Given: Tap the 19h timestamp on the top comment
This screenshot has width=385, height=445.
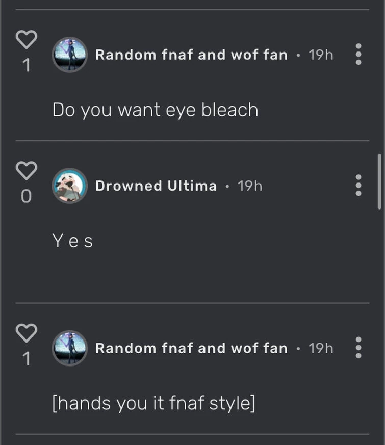Looking at the screenshot, I should tap(322, 55).
